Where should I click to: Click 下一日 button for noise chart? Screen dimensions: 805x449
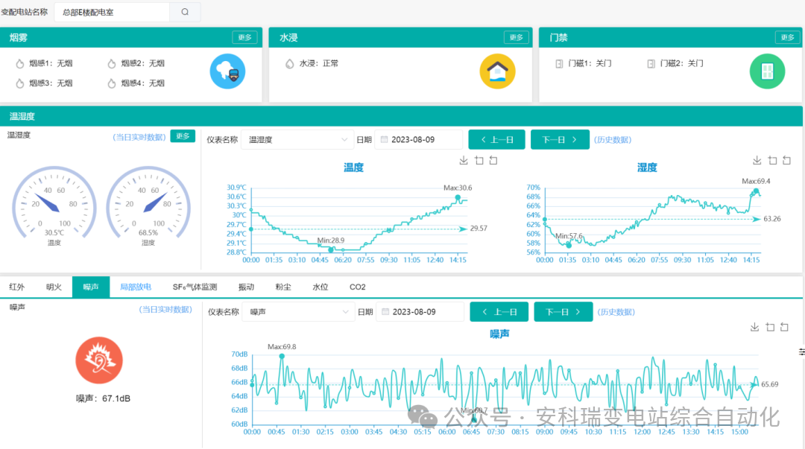click(563, 311)
